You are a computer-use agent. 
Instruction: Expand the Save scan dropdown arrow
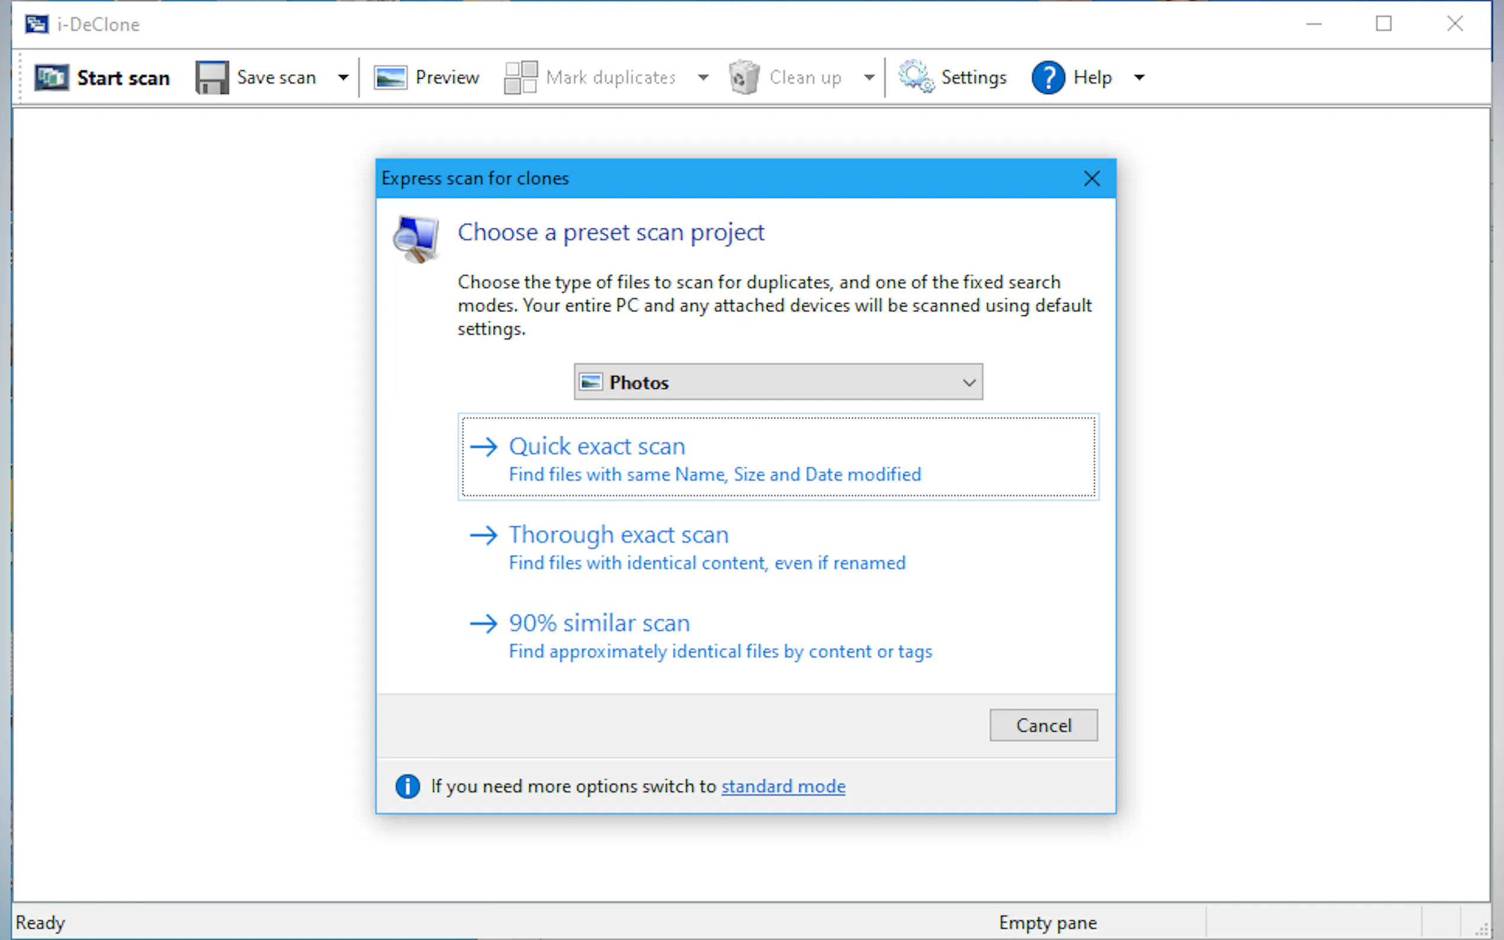tap(343, 78)
